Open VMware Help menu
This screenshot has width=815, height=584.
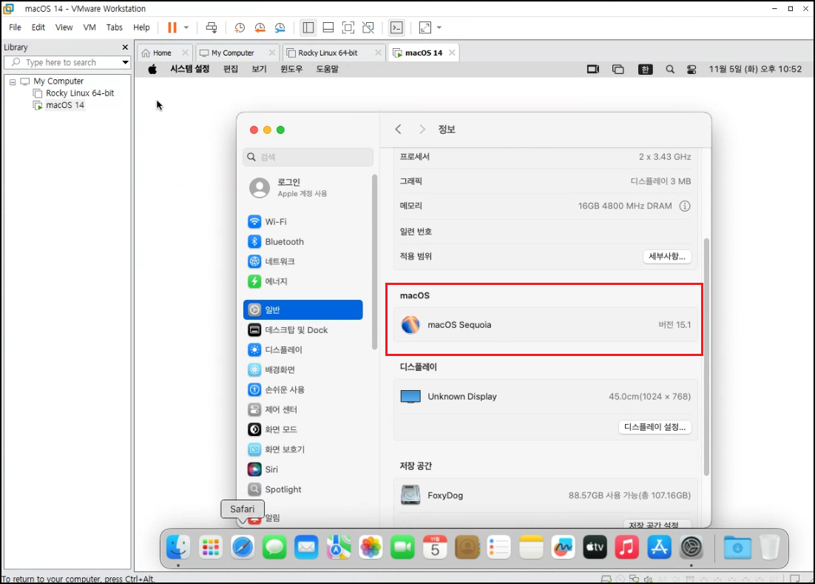[141, 27]
